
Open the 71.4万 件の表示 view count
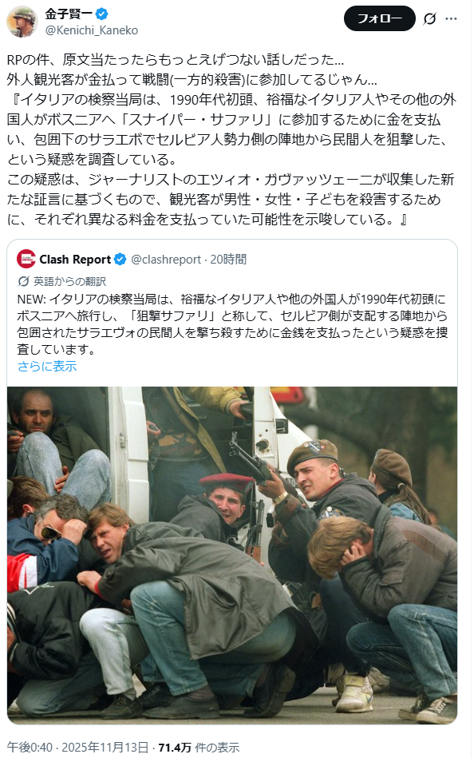click(x=199, y=748)
